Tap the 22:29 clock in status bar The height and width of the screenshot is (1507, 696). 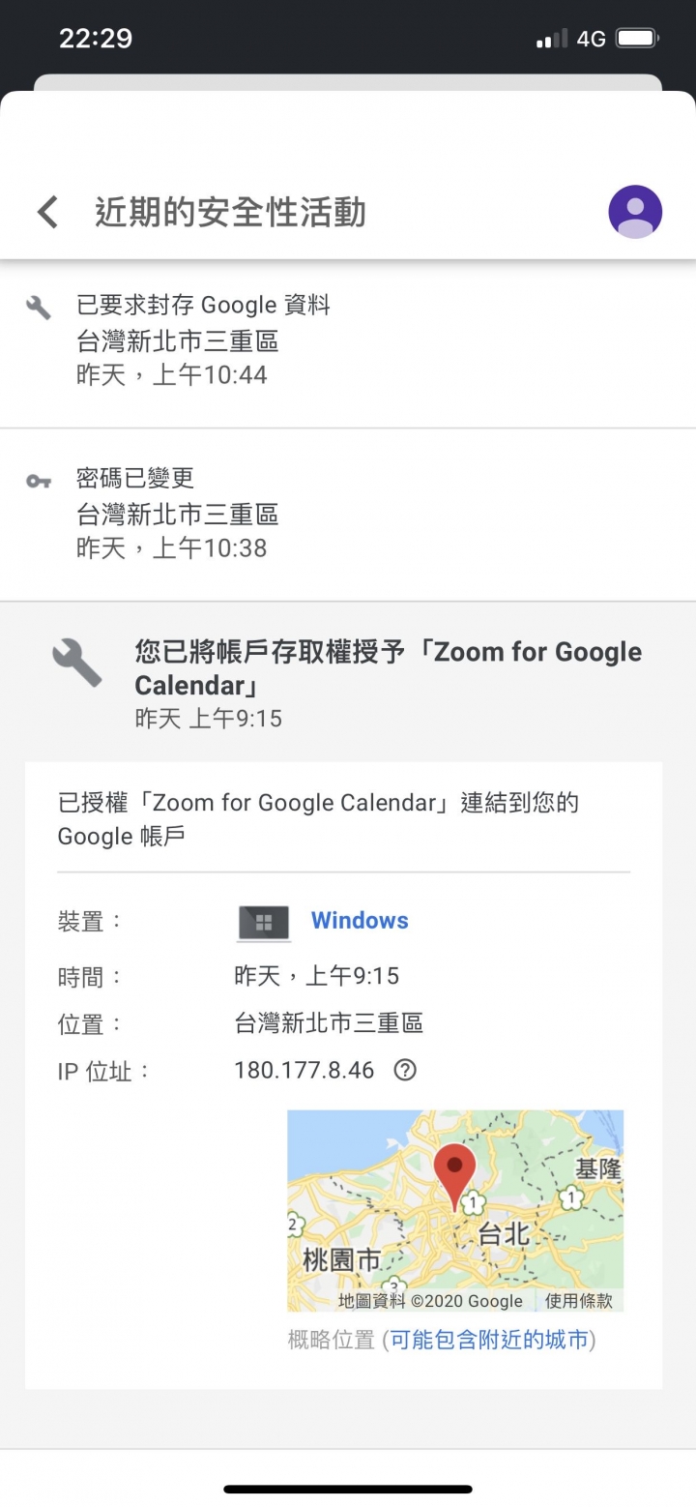point(96,39)
